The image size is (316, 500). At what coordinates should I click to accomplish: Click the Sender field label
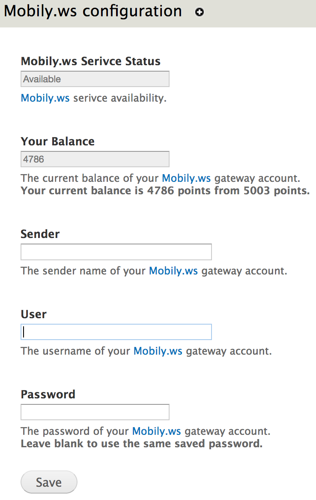pyautogui.click(x=40, y=234)
